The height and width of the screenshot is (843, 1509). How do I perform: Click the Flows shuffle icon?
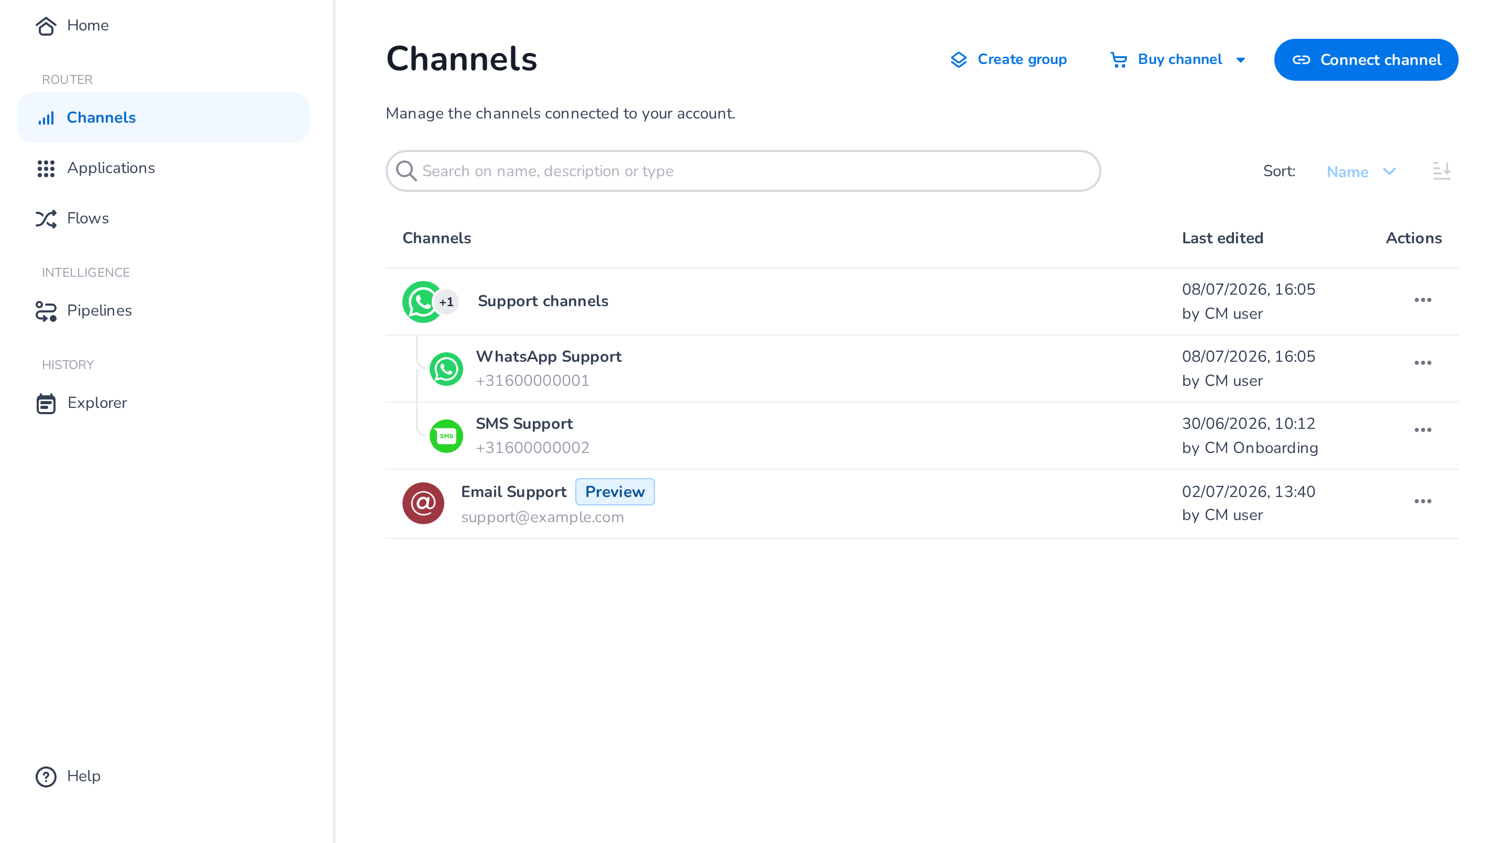(x=46, y=219)
